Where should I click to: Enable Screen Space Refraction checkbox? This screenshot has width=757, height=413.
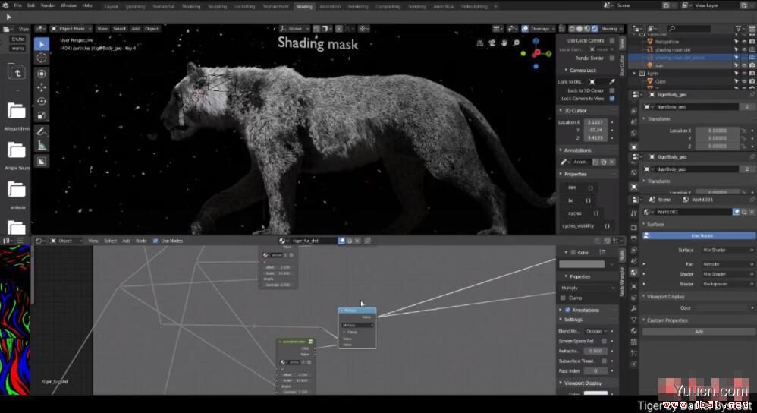tap(604, 341)
